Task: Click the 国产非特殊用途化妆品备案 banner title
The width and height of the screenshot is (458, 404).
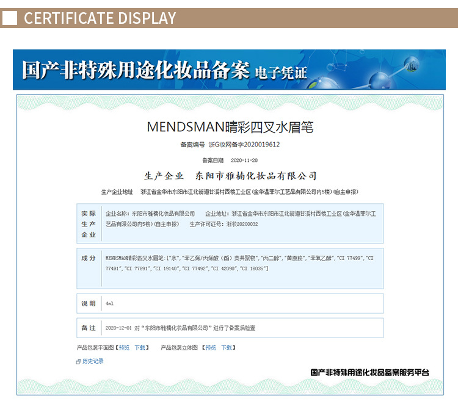Action: coord(136,70)
